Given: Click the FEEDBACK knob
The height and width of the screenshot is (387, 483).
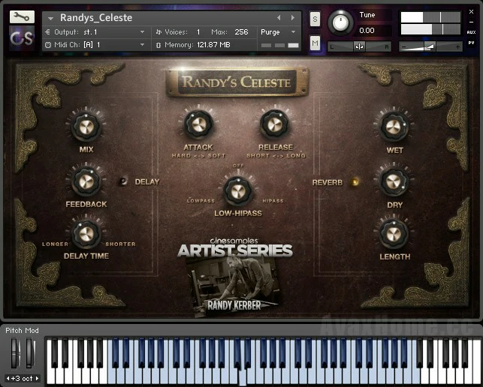Looking at the screenshot, I should coord(86,181).
